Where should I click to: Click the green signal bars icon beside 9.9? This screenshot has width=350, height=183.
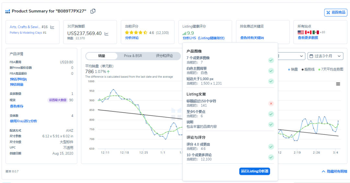[184, 33]
